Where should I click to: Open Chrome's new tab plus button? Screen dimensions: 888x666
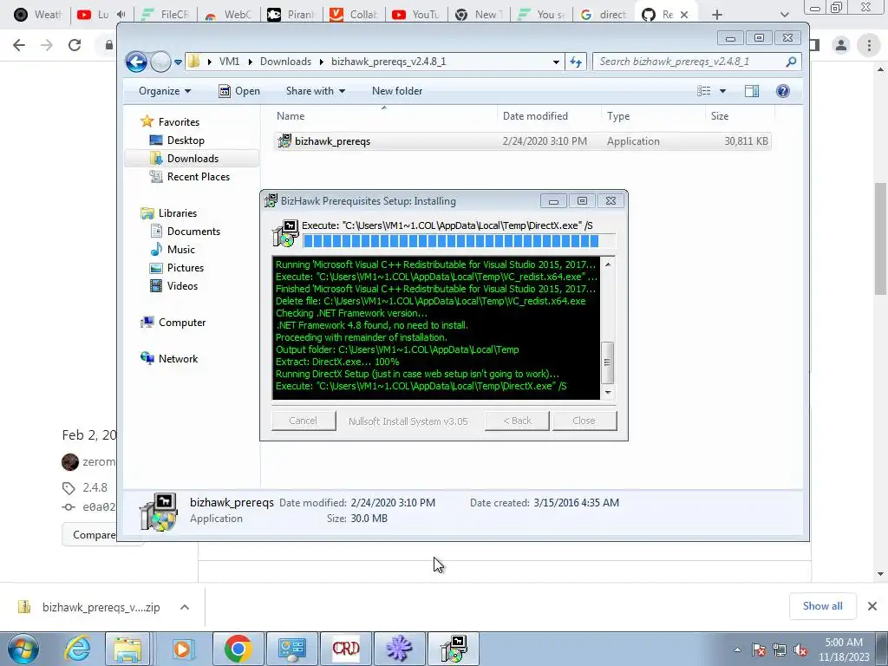717,15
